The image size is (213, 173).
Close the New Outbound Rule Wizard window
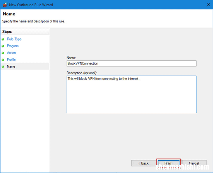click(x=208, y=5)
